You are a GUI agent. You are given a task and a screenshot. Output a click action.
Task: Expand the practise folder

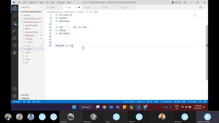[x=27, y=15]
